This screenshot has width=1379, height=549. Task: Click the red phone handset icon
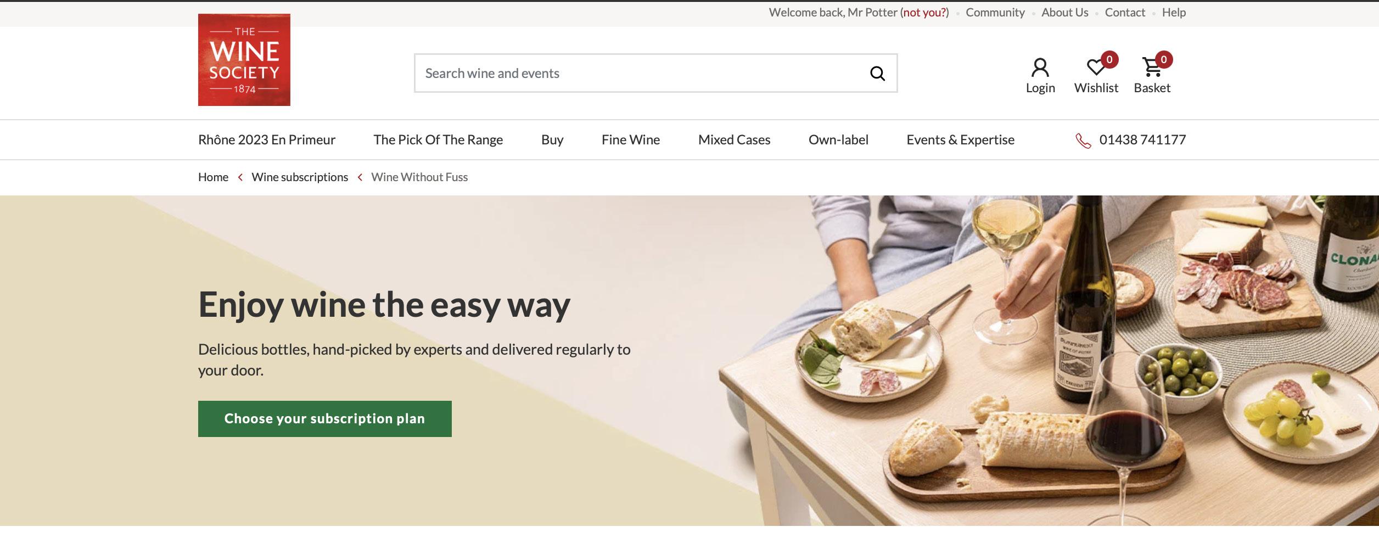[x=1083, y=141]
